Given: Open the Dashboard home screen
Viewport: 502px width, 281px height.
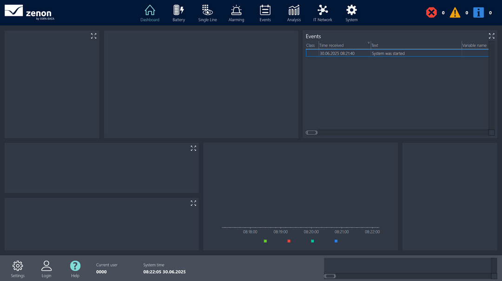Looking at the screenshot, I should point(150,13).
